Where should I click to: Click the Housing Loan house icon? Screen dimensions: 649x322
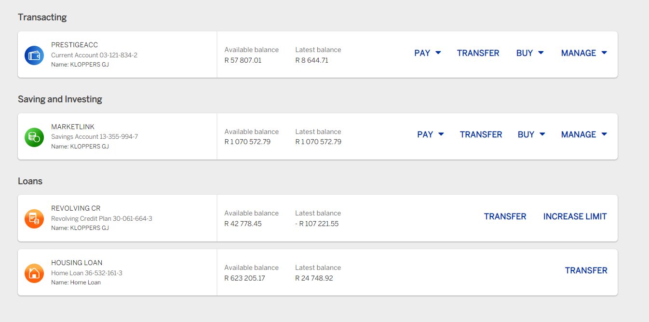point(34,273)
